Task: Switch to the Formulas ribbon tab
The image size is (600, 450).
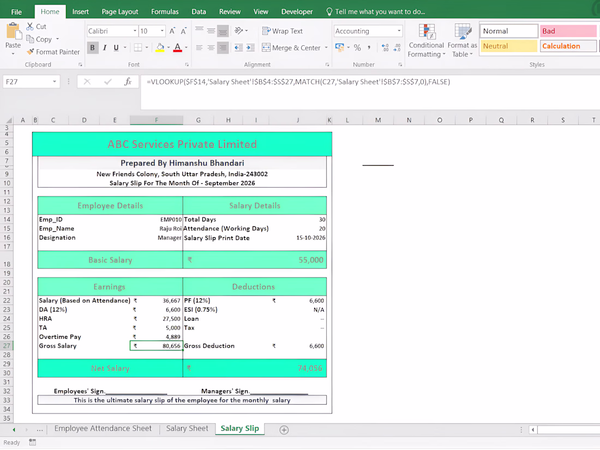Action: coord(165,11)
